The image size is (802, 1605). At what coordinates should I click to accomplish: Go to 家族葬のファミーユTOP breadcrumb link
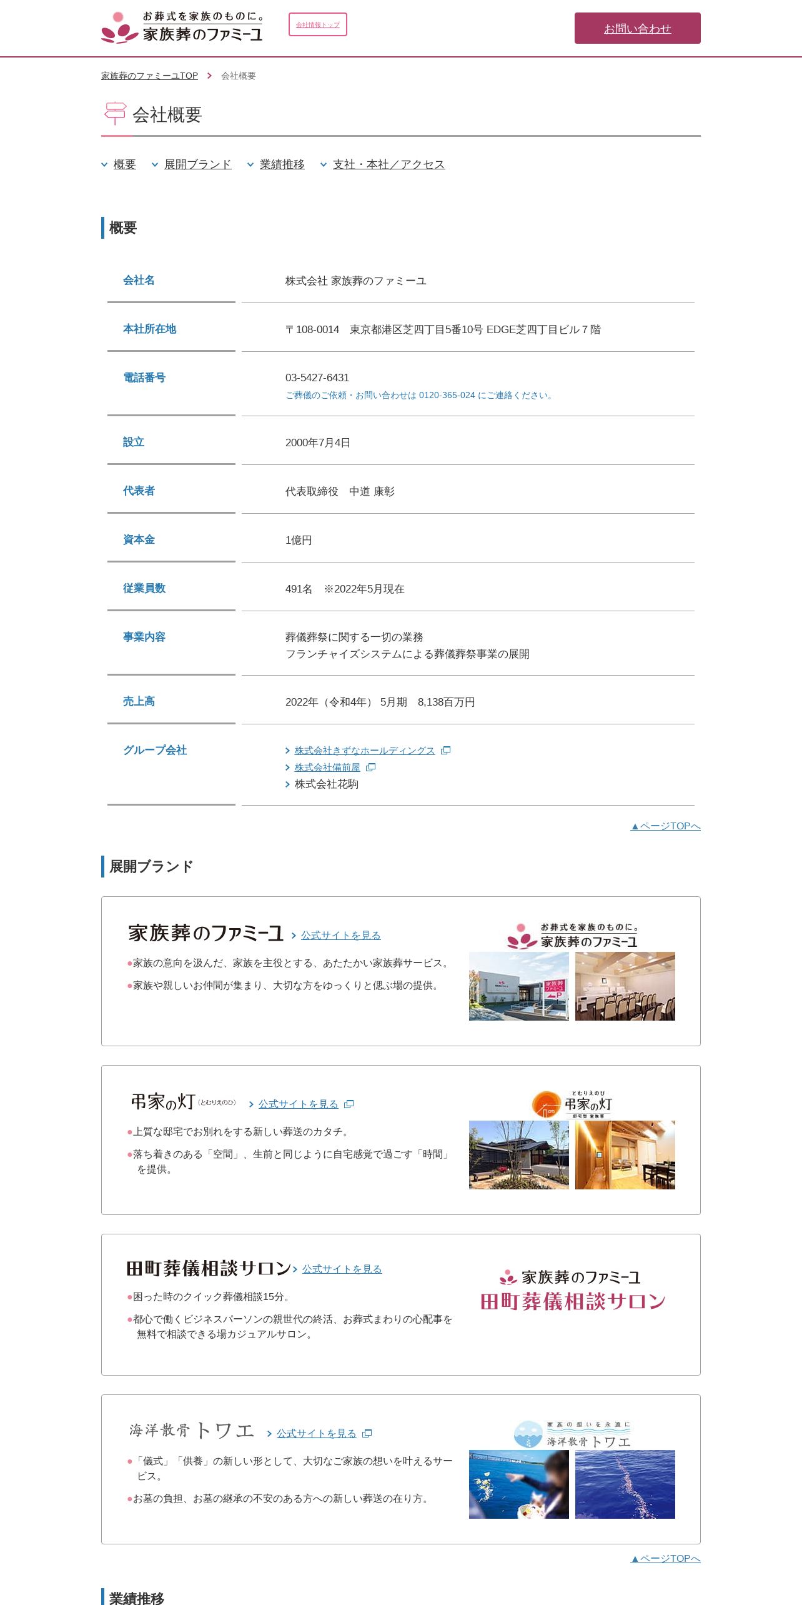tap(149, 76)
